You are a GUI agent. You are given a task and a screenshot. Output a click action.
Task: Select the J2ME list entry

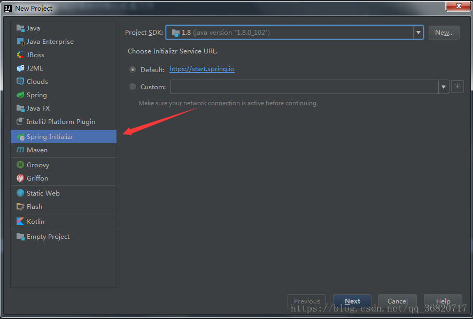tap(64, 68)
